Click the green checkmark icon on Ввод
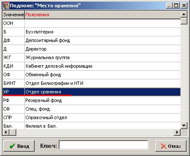190x156 pixels. coord(12,146)
